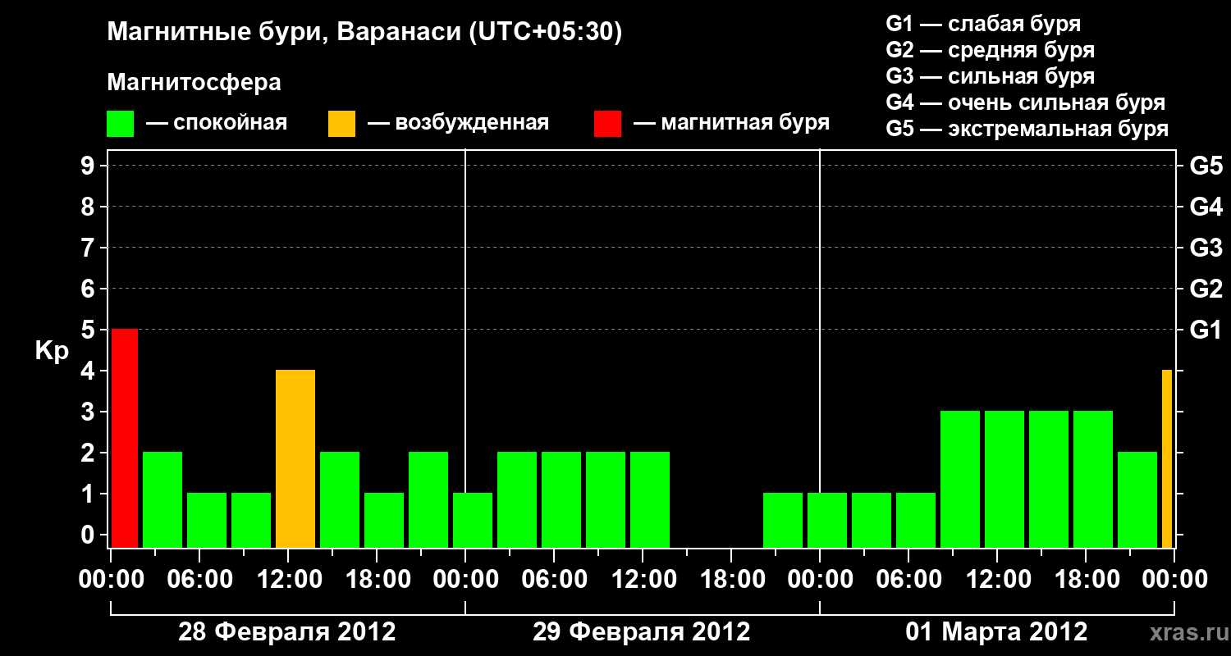Click the 'G3' label on the right axis
Viewport: 1231px width, 656px height.
[1206, 248]
